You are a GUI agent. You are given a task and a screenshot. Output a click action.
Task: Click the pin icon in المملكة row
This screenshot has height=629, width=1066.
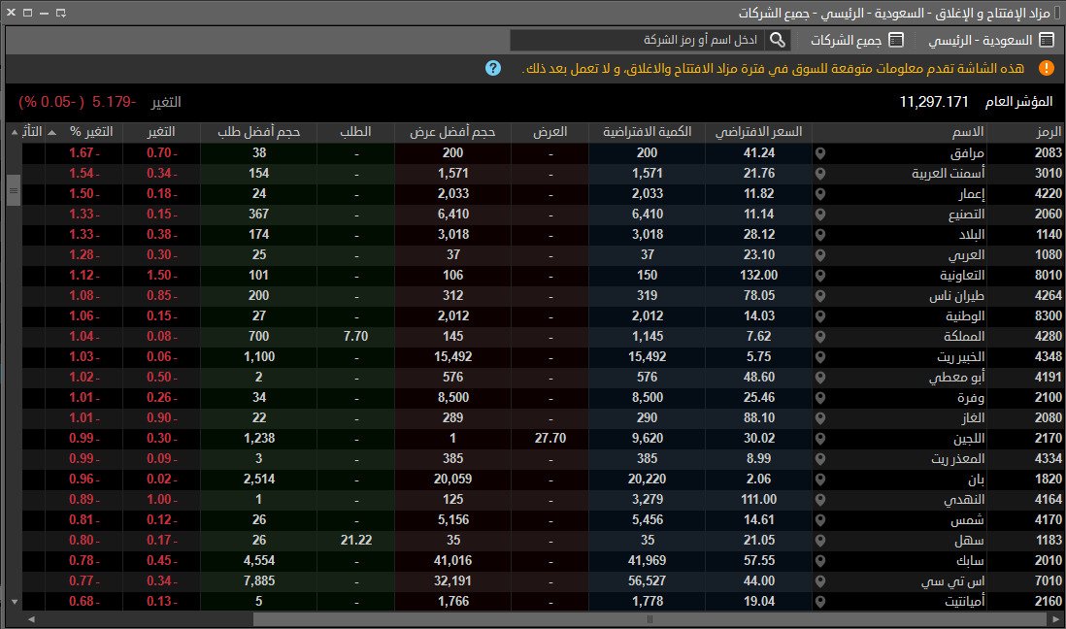point(820,337)
